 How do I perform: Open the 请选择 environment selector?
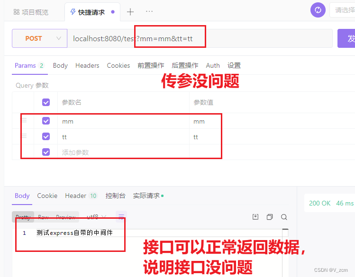(x=342, y=10)
